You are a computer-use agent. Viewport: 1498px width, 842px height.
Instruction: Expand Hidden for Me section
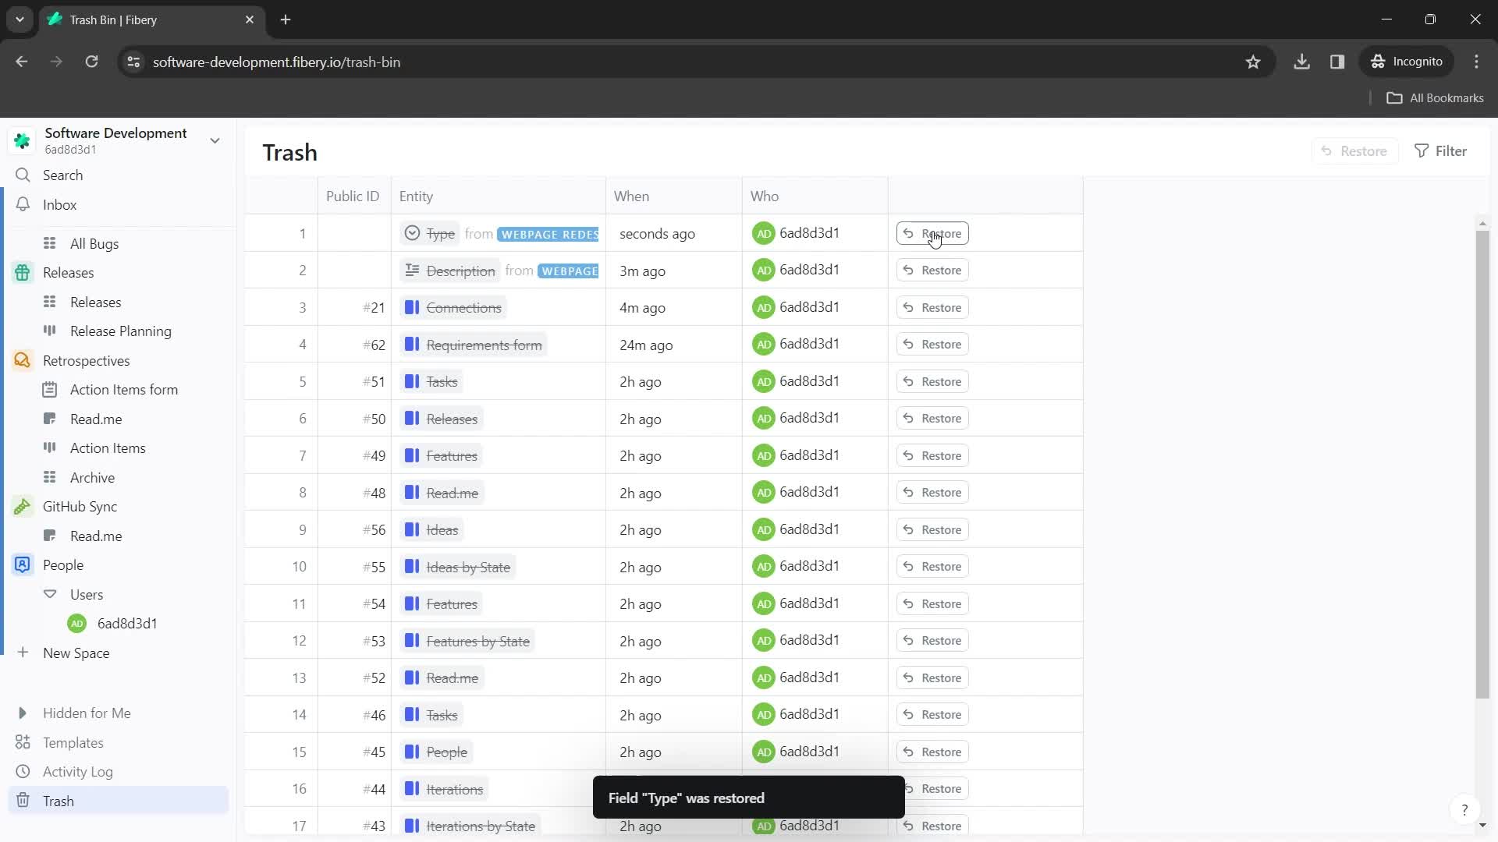(23, 713)
